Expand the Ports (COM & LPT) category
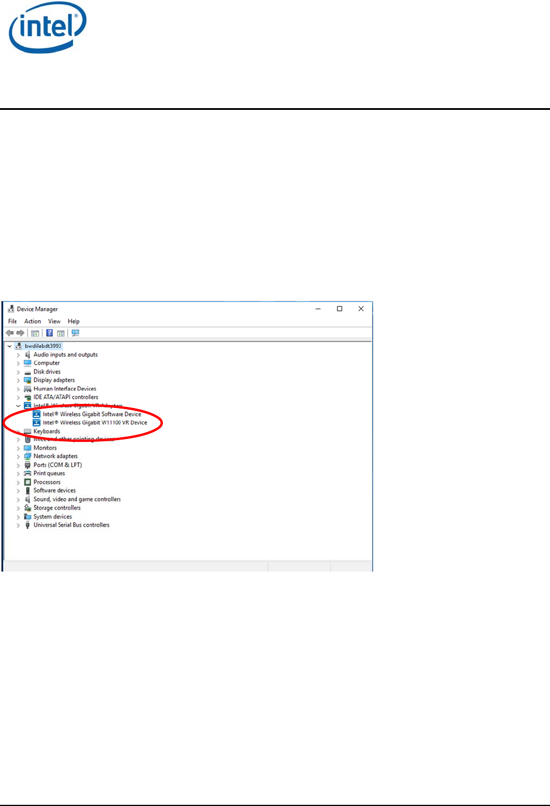The image size is (550, 806). [18, 465]
